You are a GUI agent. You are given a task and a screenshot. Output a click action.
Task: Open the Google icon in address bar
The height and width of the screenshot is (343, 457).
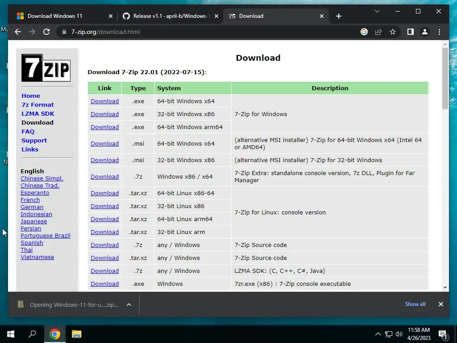pos(364,32)
